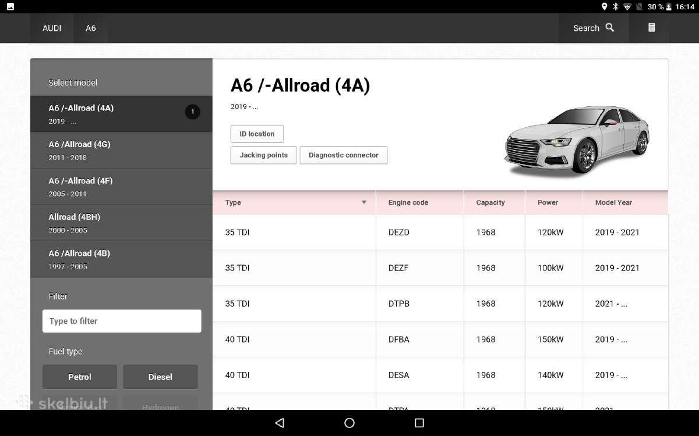This screenshot has width=699, height=436.
Task: Open the picture notification icon in status bar
Action: coord(10,7)
